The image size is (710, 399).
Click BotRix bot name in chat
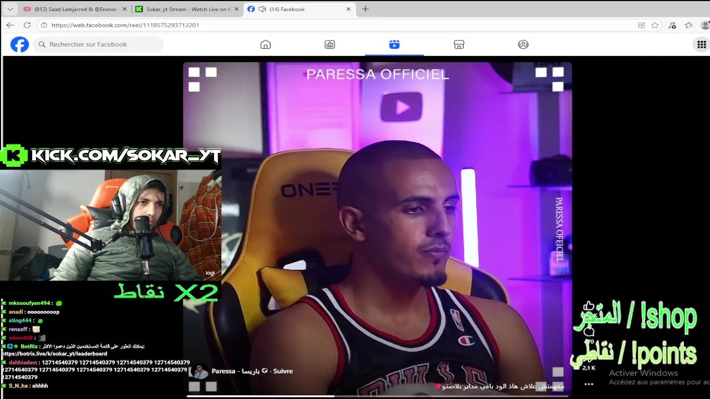click(29, 346)
